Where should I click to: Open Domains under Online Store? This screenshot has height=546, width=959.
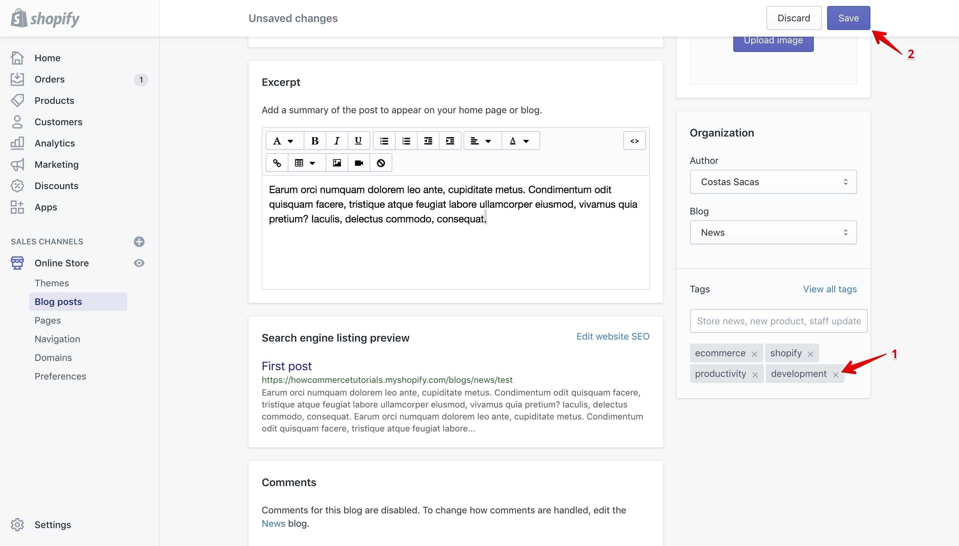pyautogui.click(x=53, y=358)
